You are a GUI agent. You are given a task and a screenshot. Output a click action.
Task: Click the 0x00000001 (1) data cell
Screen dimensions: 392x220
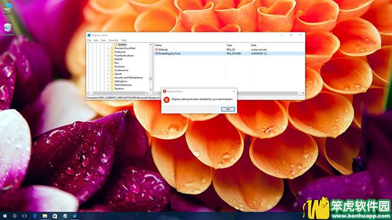(x=259, y=53)
